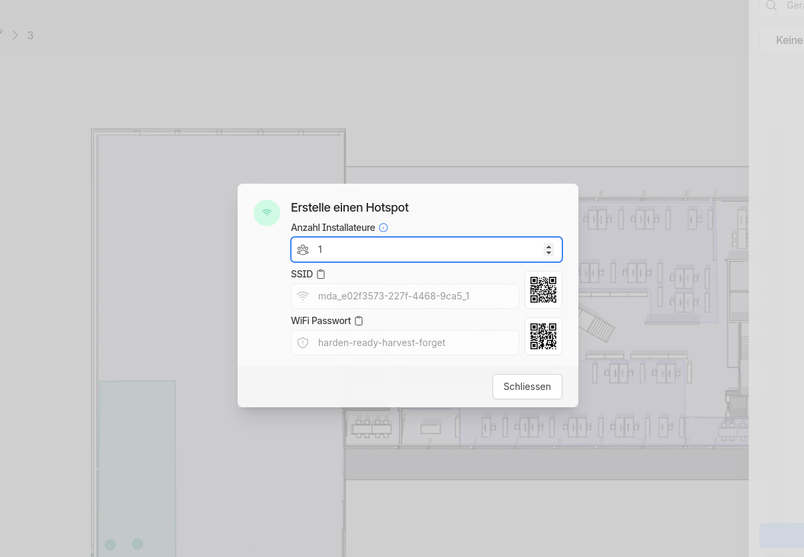This screenshot has height=557, width=804.
Task: Click breadcrumb item 3
Action: [x=31, y=35]
